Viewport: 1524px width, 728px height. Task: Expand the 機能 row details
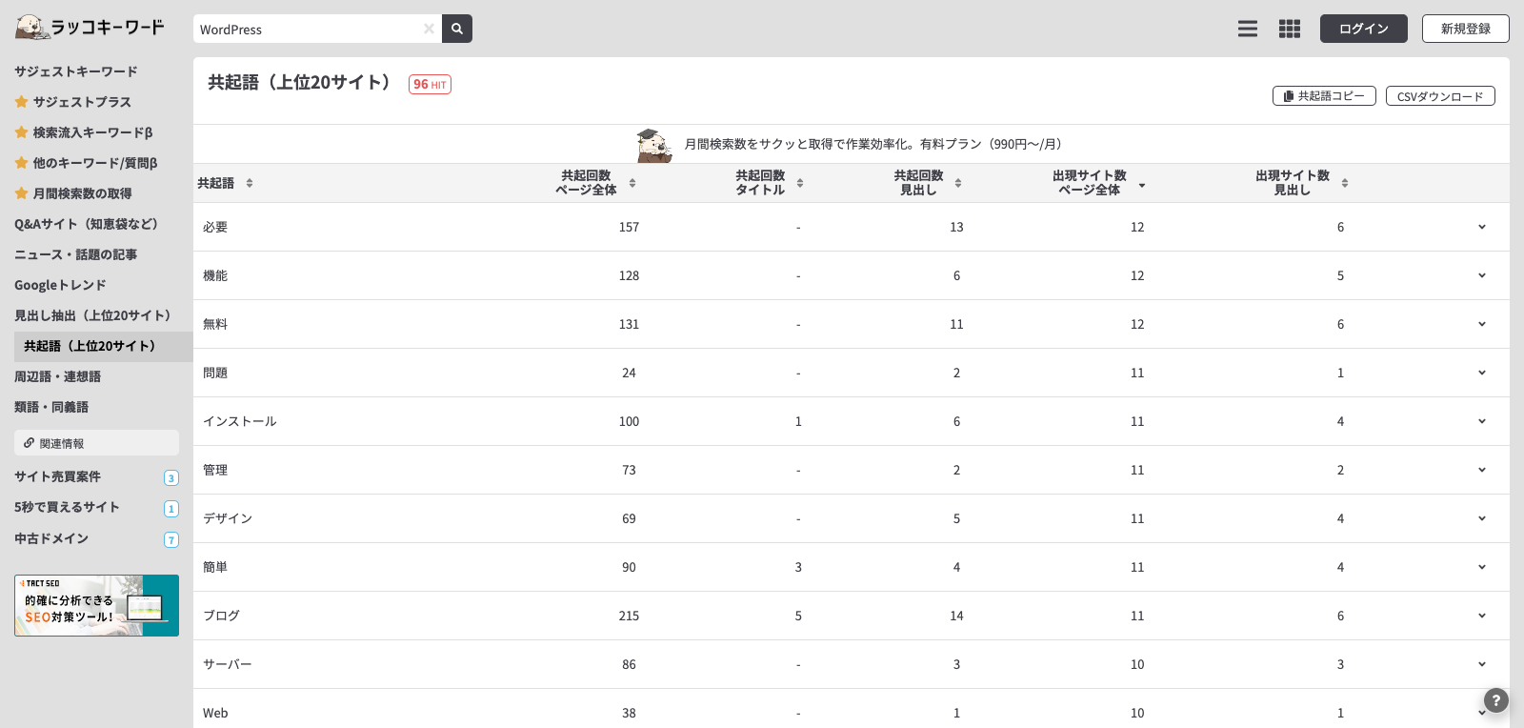(1482, 275)
